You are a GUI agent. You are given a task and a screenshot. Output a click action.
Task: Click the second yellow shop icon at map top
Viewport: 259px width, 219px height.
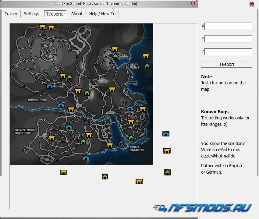coord(51,27)
